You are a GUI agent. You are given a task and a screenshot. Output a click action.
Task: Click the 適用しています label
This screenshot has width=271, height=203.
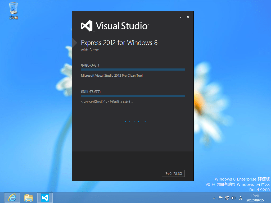point(91,91)
